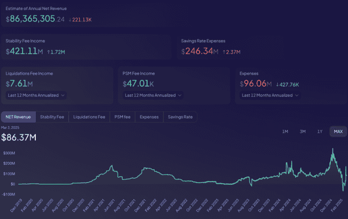
Task: Expand PSM Fee Income period dropdown
Action: 153,95
